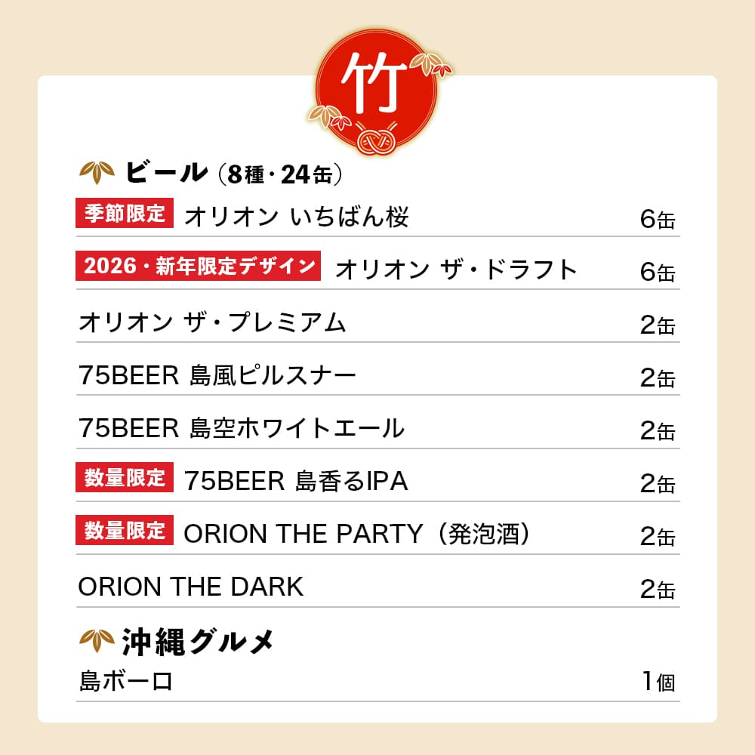Open the オリオン ザ・ドラフト item
The width and height of the screenshot is (755, 755).
[456, 270]
